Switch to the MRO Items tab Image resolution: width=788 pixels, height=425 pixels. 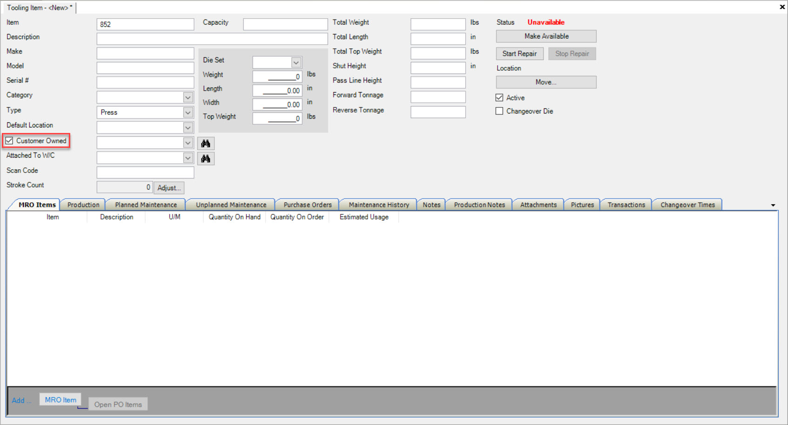click(37, 205)
